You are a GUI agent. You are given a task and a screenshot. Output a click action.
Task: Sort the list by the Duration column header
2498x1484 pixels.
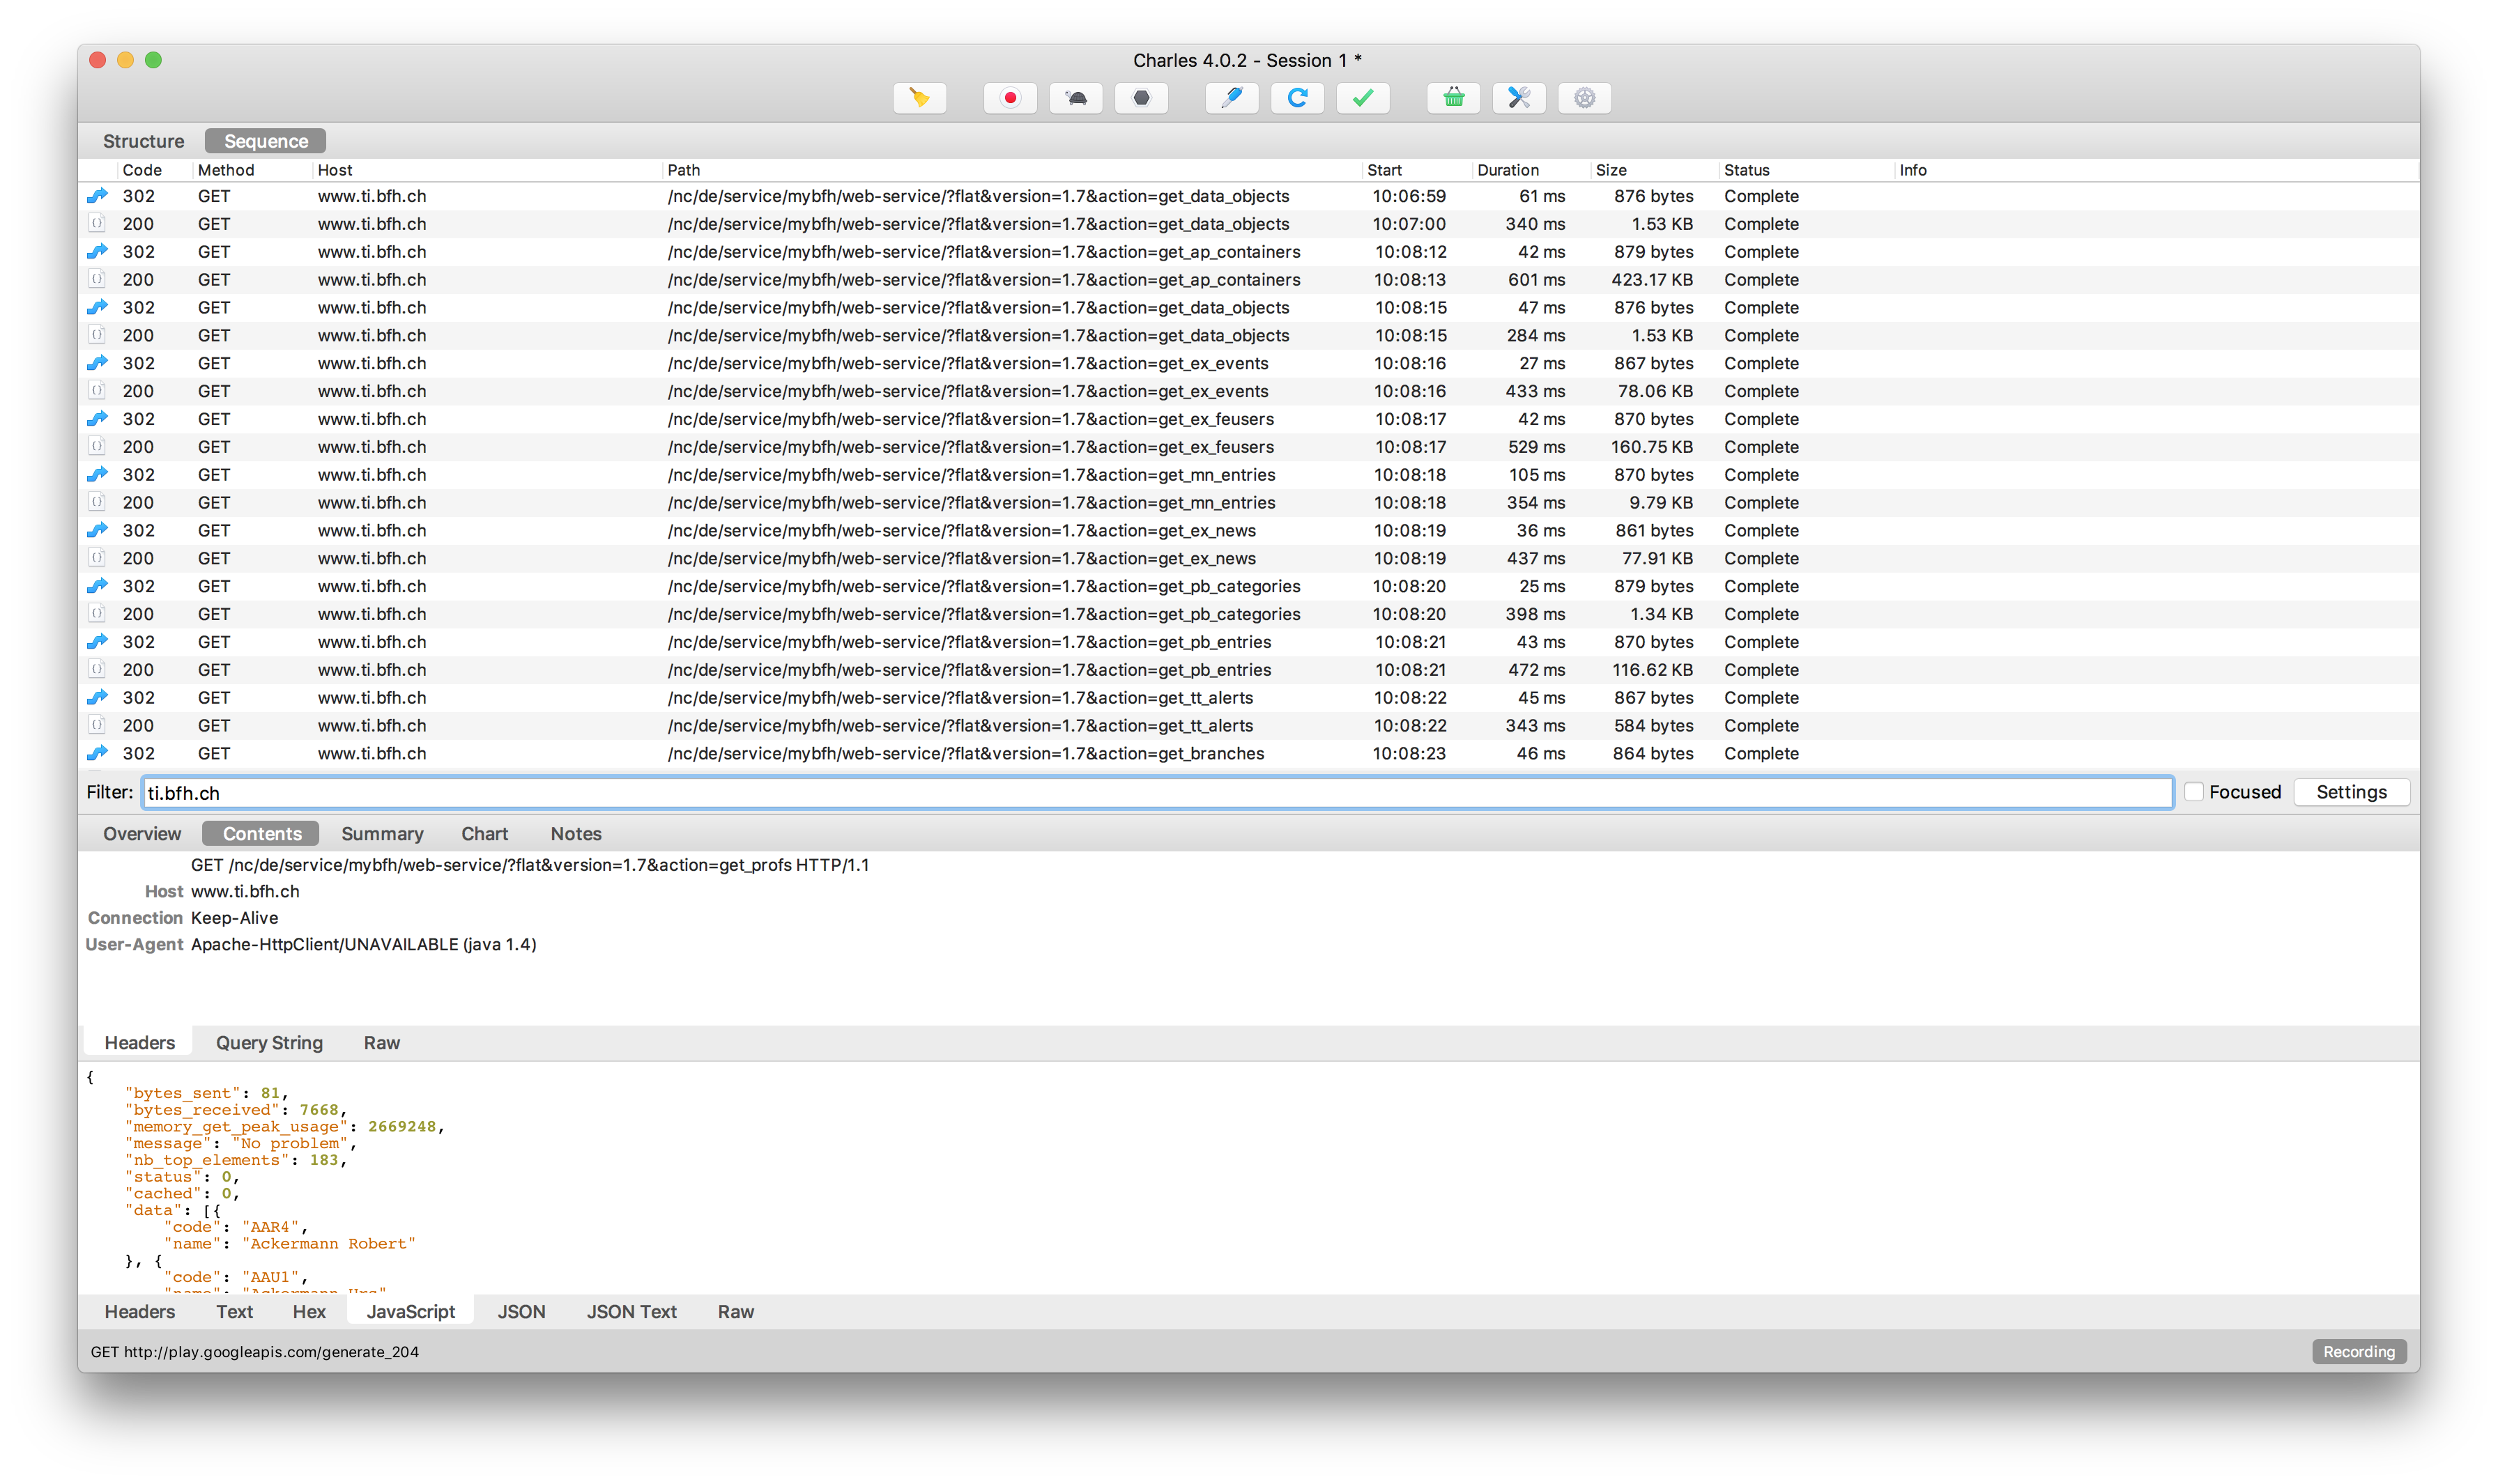pos(1508,170)
